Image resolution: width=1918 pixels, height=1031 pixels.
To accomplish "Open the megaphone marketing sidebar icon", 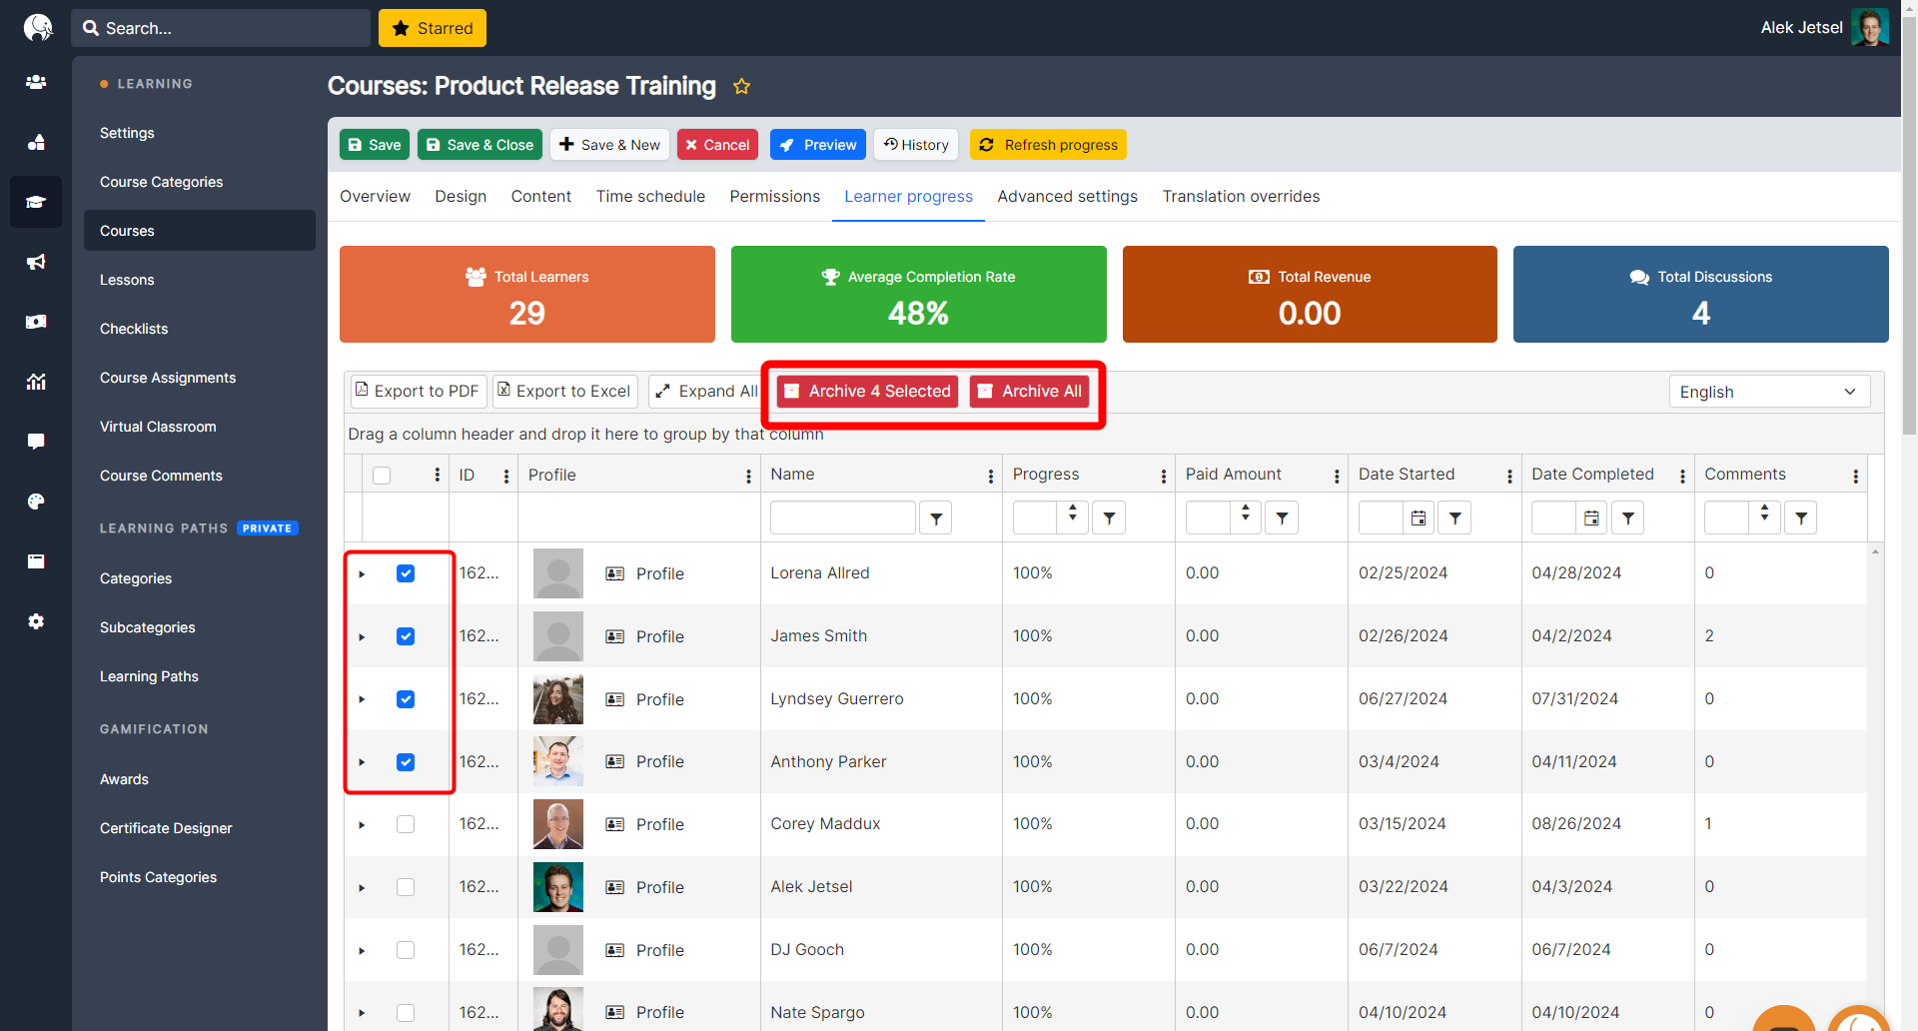I will pos(36,262).
